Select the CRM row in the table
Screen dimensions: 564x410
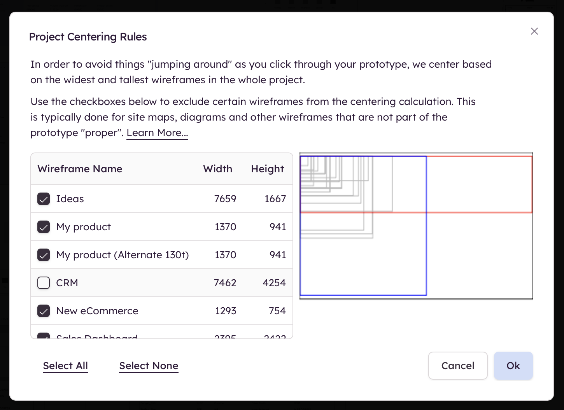156,283
